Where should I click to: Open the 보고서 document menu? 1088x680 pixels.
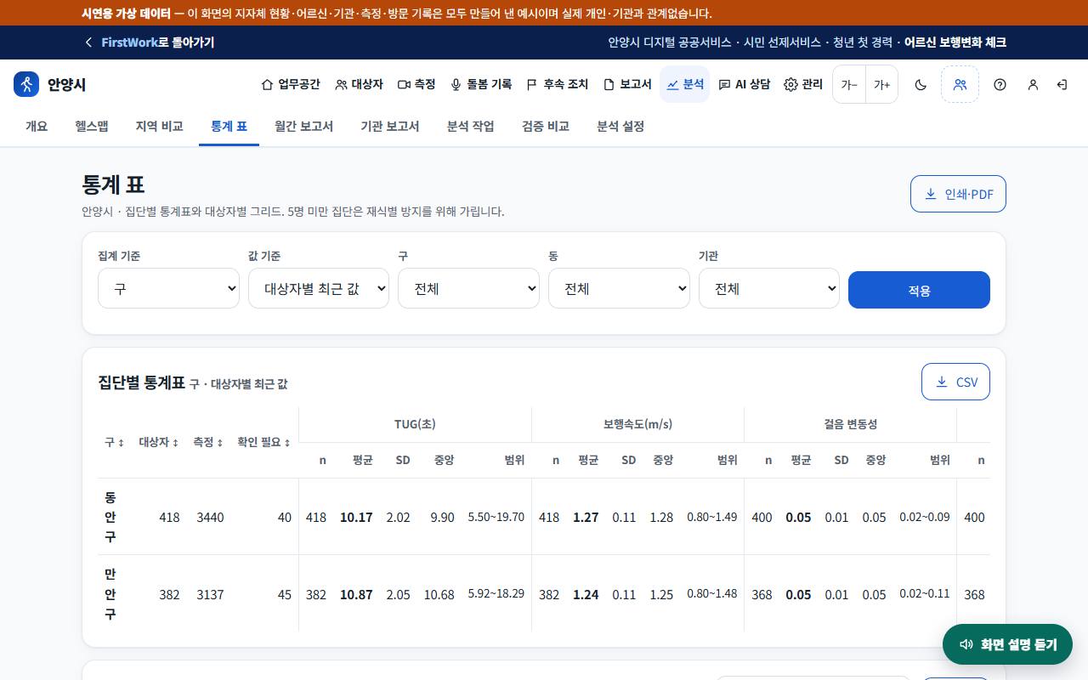point(627,84)
